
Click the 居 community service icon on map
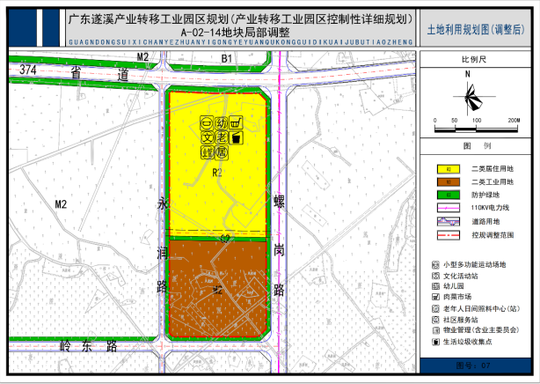[221, 152]
